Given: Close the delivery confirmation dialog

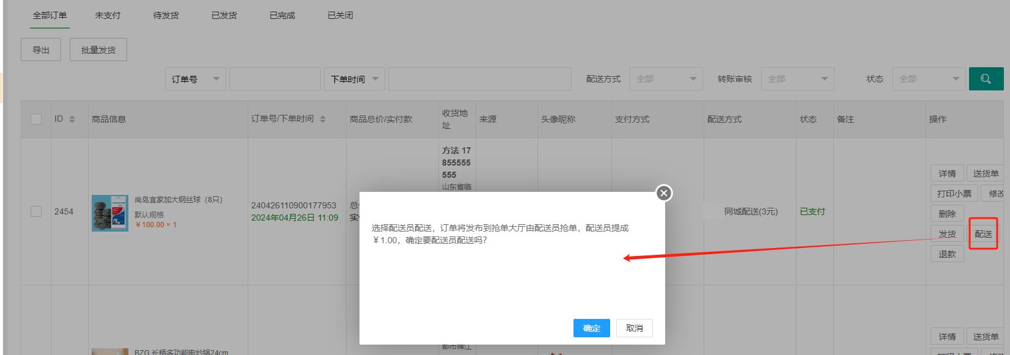Looking at the screenshot, I should click(x=663, y=194).
